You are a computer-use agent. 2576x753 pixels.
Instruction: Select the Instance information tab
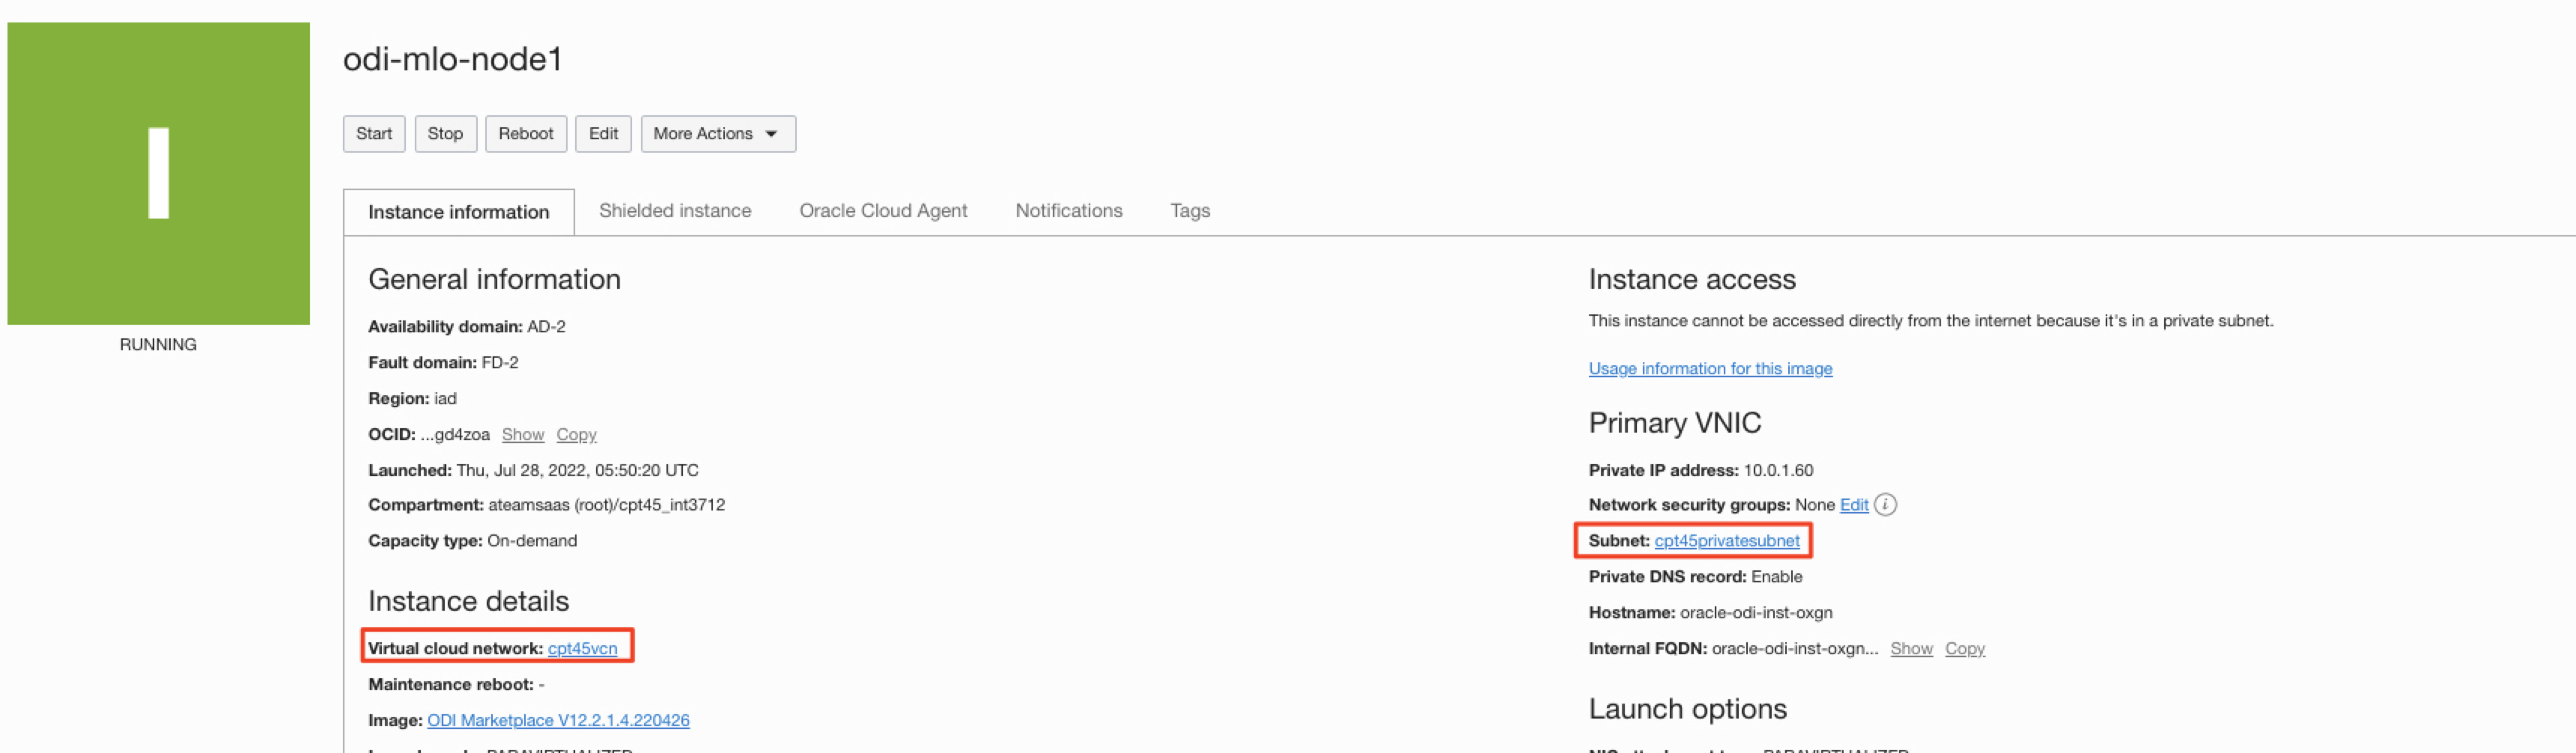click(459, 212)
